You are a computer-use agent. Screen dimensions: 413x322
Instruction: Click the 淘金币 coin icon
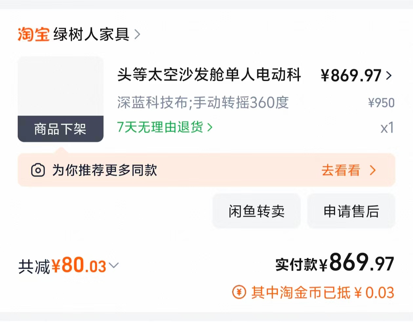pos(239,292)
